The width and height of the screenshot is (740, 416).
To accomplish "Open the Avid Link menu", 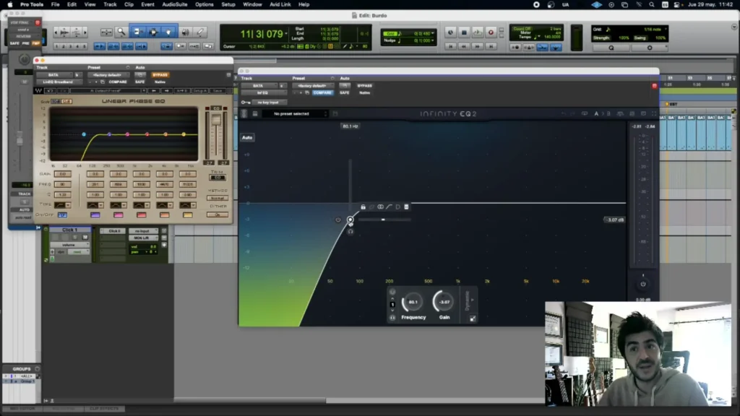I will click(280, 4).
